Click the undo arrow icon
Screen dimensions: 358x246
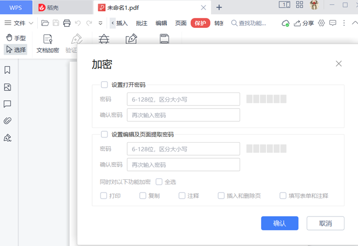point(78,23)
